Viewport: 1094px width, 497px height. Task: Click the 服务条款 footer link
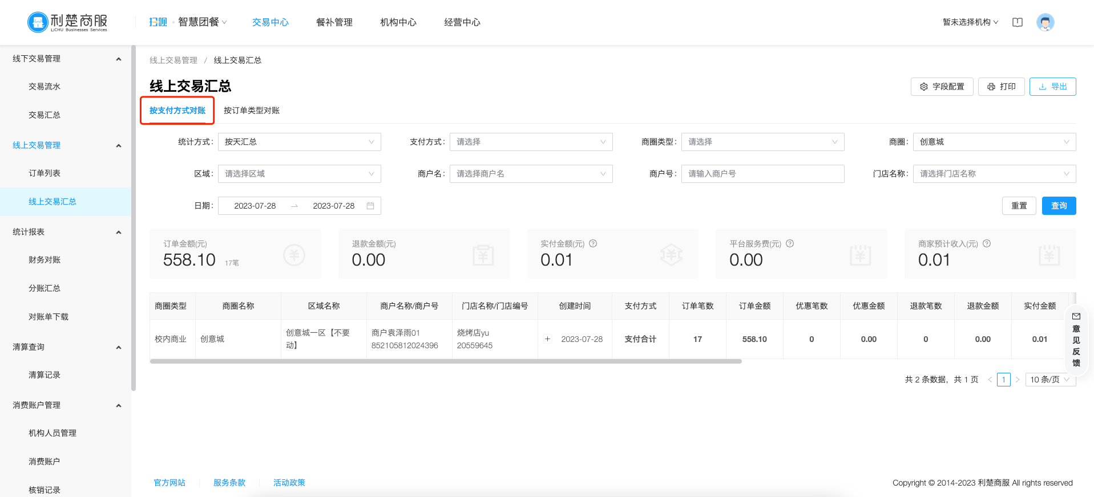[x=229, y=483]
